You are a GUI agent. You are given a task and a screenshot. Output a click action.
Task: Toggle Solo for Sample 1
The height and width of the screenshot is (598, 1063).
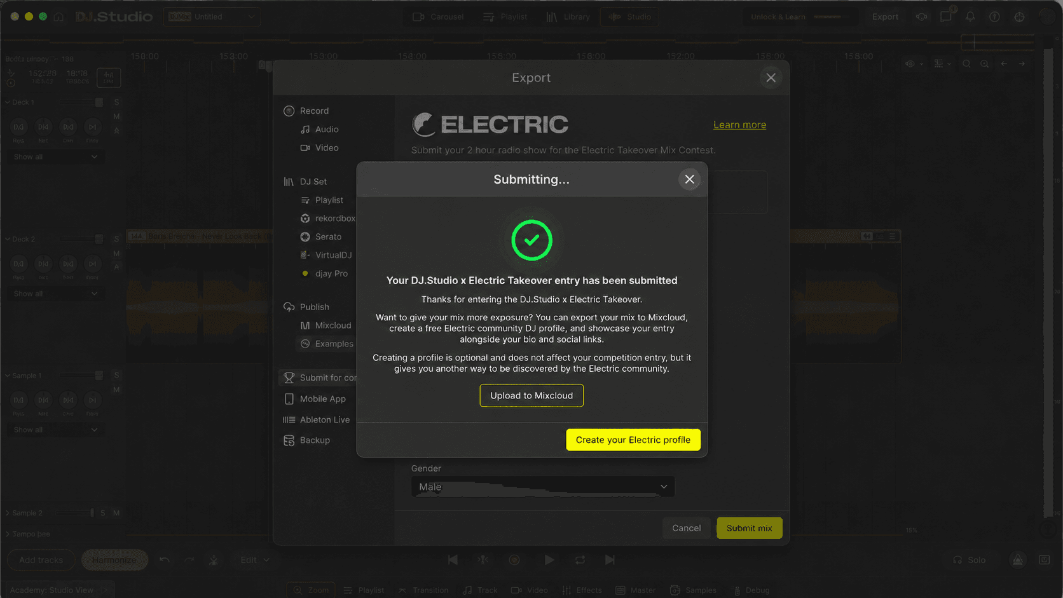point(116,376)
